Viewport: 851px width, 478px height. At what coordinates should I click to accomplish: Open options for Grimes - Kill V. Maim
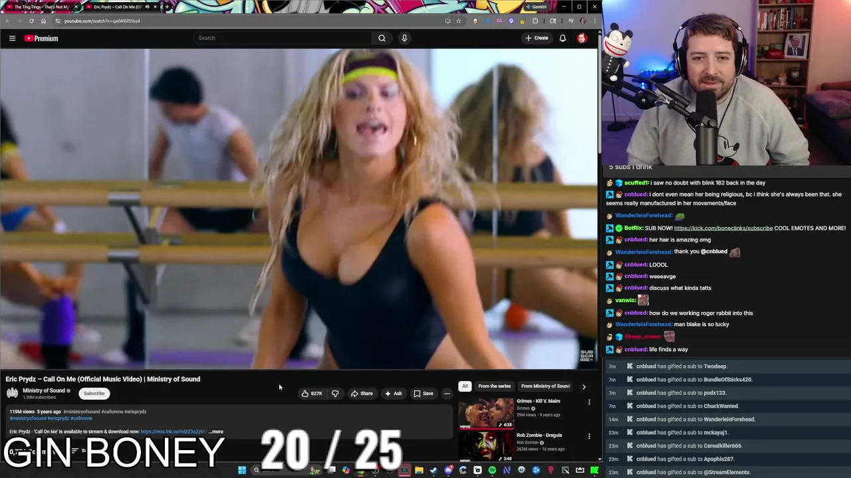pos(589,402)
